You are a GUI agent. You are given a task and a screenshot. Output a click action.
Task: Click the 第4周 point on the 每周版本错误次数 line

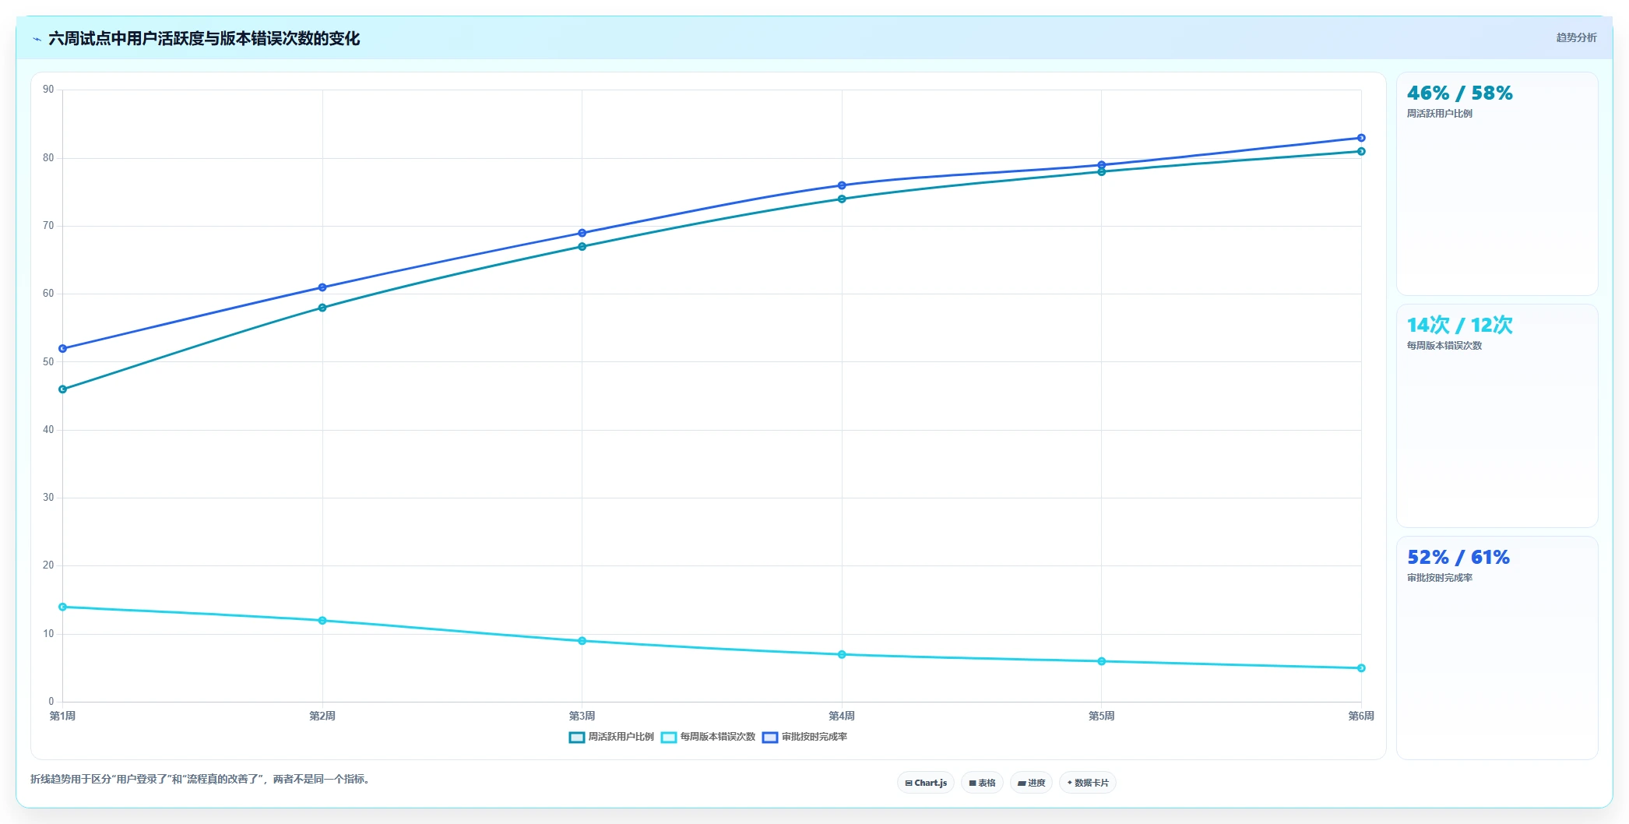pyautogui.click(x=842, y=655)
